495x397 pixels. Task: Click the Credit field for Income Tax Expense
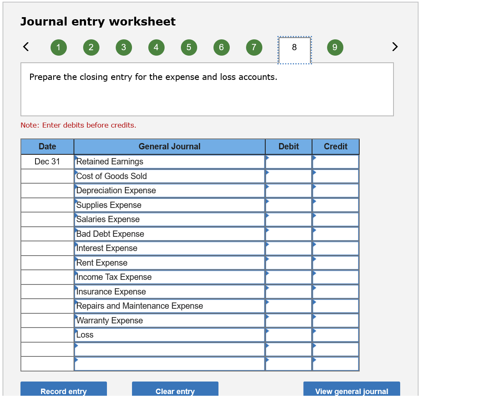pos(335,277)
